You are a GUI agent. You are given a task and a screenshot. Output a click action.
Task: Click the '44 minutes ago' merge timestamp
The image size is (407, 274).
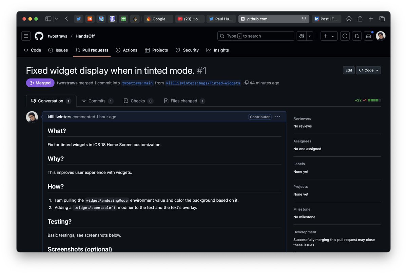point(265,83)
